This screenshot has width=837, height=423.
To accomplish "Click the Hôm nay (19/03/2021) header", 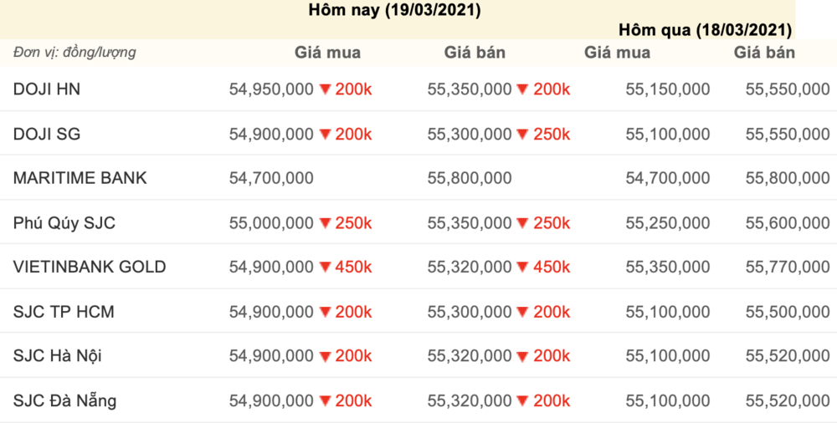I will (394, 10).
